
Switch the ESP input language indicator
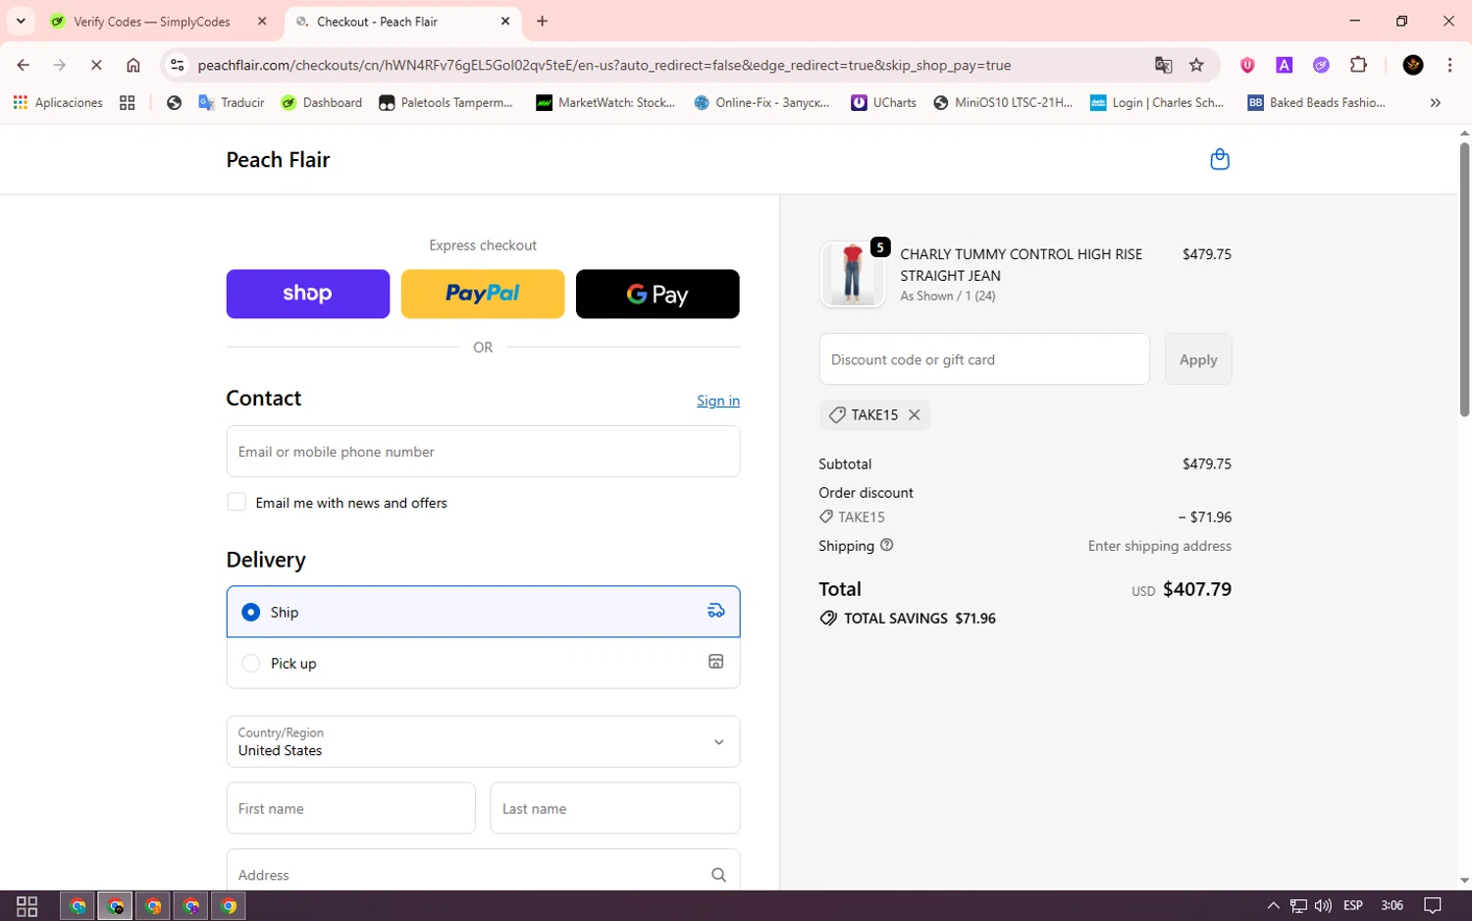(1353, 905)
